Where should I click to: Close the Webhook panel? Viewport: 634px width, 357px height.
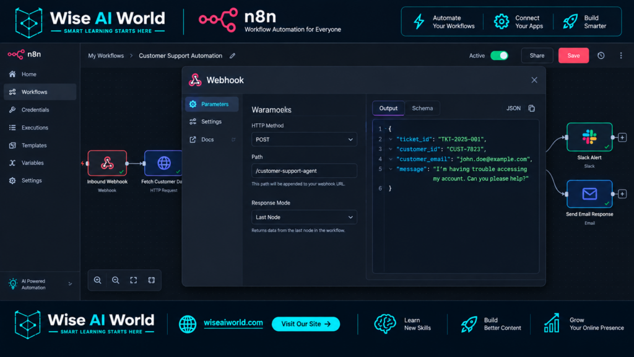click(x=534, y=80)
